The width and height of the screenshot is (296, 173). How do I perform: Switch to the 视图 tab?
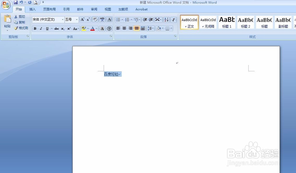(x=108, y=9)
